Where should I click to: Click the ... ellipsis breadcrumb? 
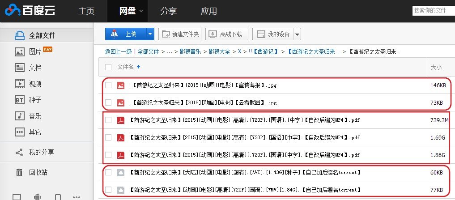coord(170,52)
